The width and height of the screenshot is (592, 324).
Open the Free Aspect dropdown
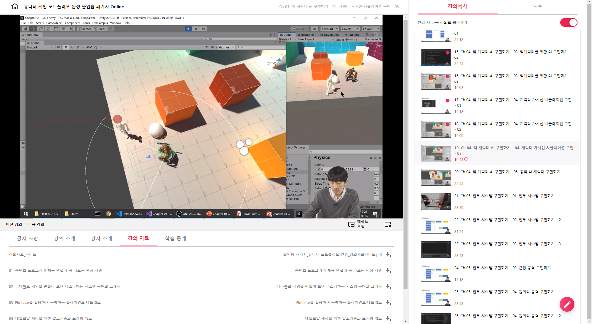click(x=316, y=39)
